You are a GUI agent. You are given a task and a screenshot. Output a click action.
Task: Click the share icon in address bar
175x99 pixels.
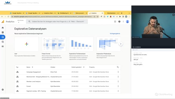94,16
